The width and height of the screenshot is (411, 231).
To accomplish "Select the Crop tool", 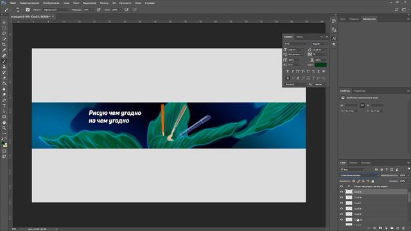I will (4, 44).
